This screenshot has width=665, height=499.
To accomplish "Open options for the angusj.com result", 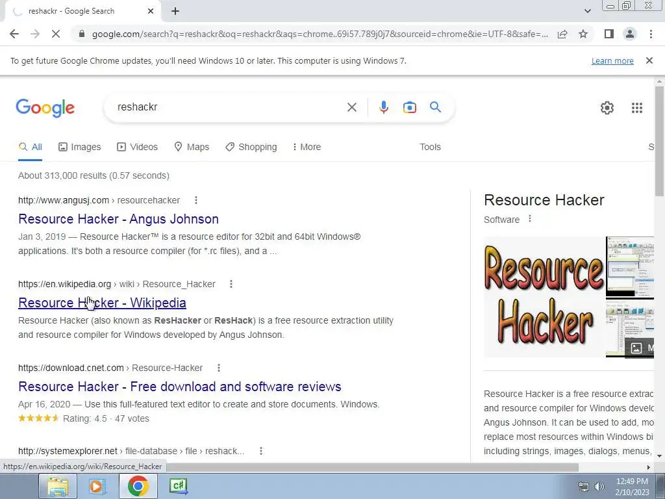I will click(x=195, y=200).
